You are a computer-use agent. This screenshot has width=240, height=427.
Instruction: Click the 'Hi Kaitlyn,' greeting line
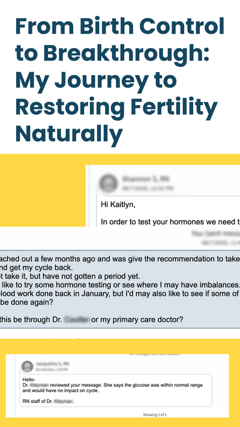(118, 205)
